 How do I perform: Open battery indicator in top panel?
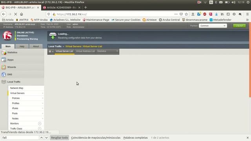(227, 2)
